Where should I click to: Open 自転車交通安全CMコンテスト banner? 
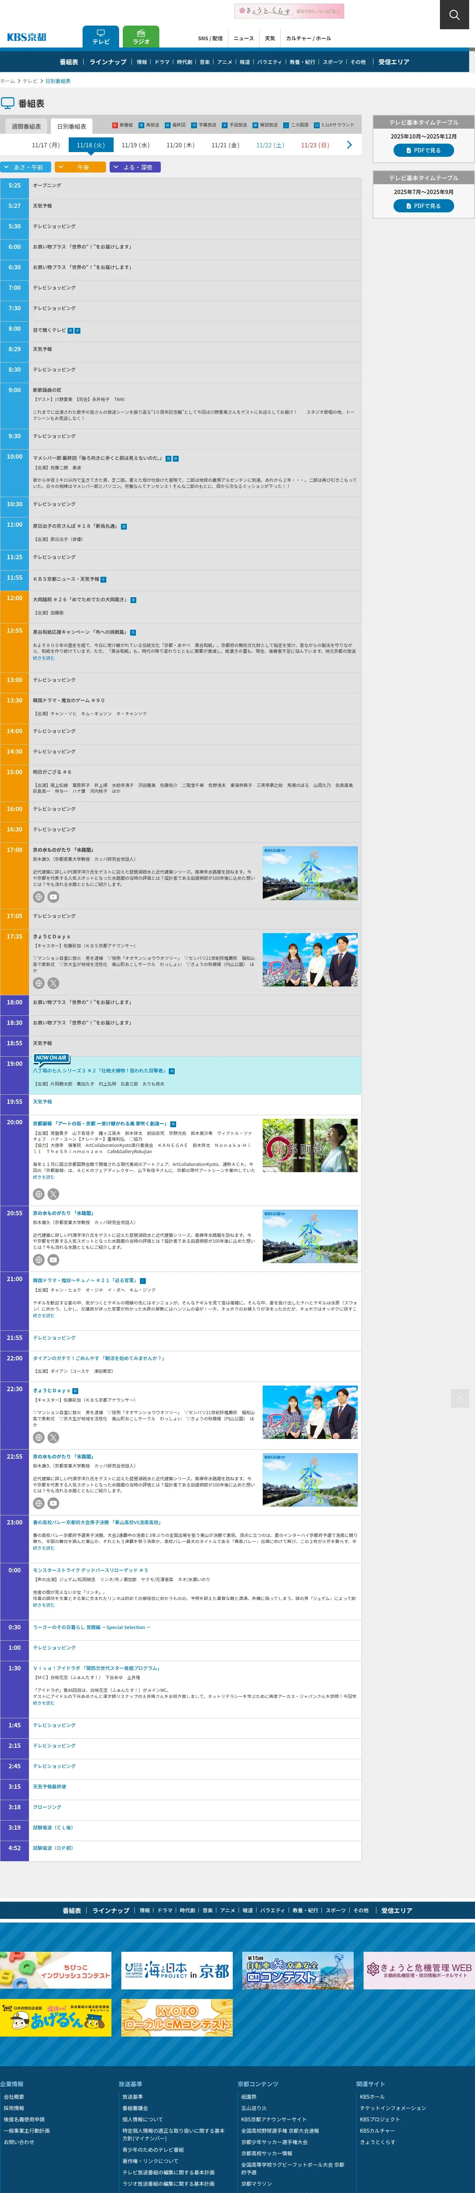[298, 1970]
